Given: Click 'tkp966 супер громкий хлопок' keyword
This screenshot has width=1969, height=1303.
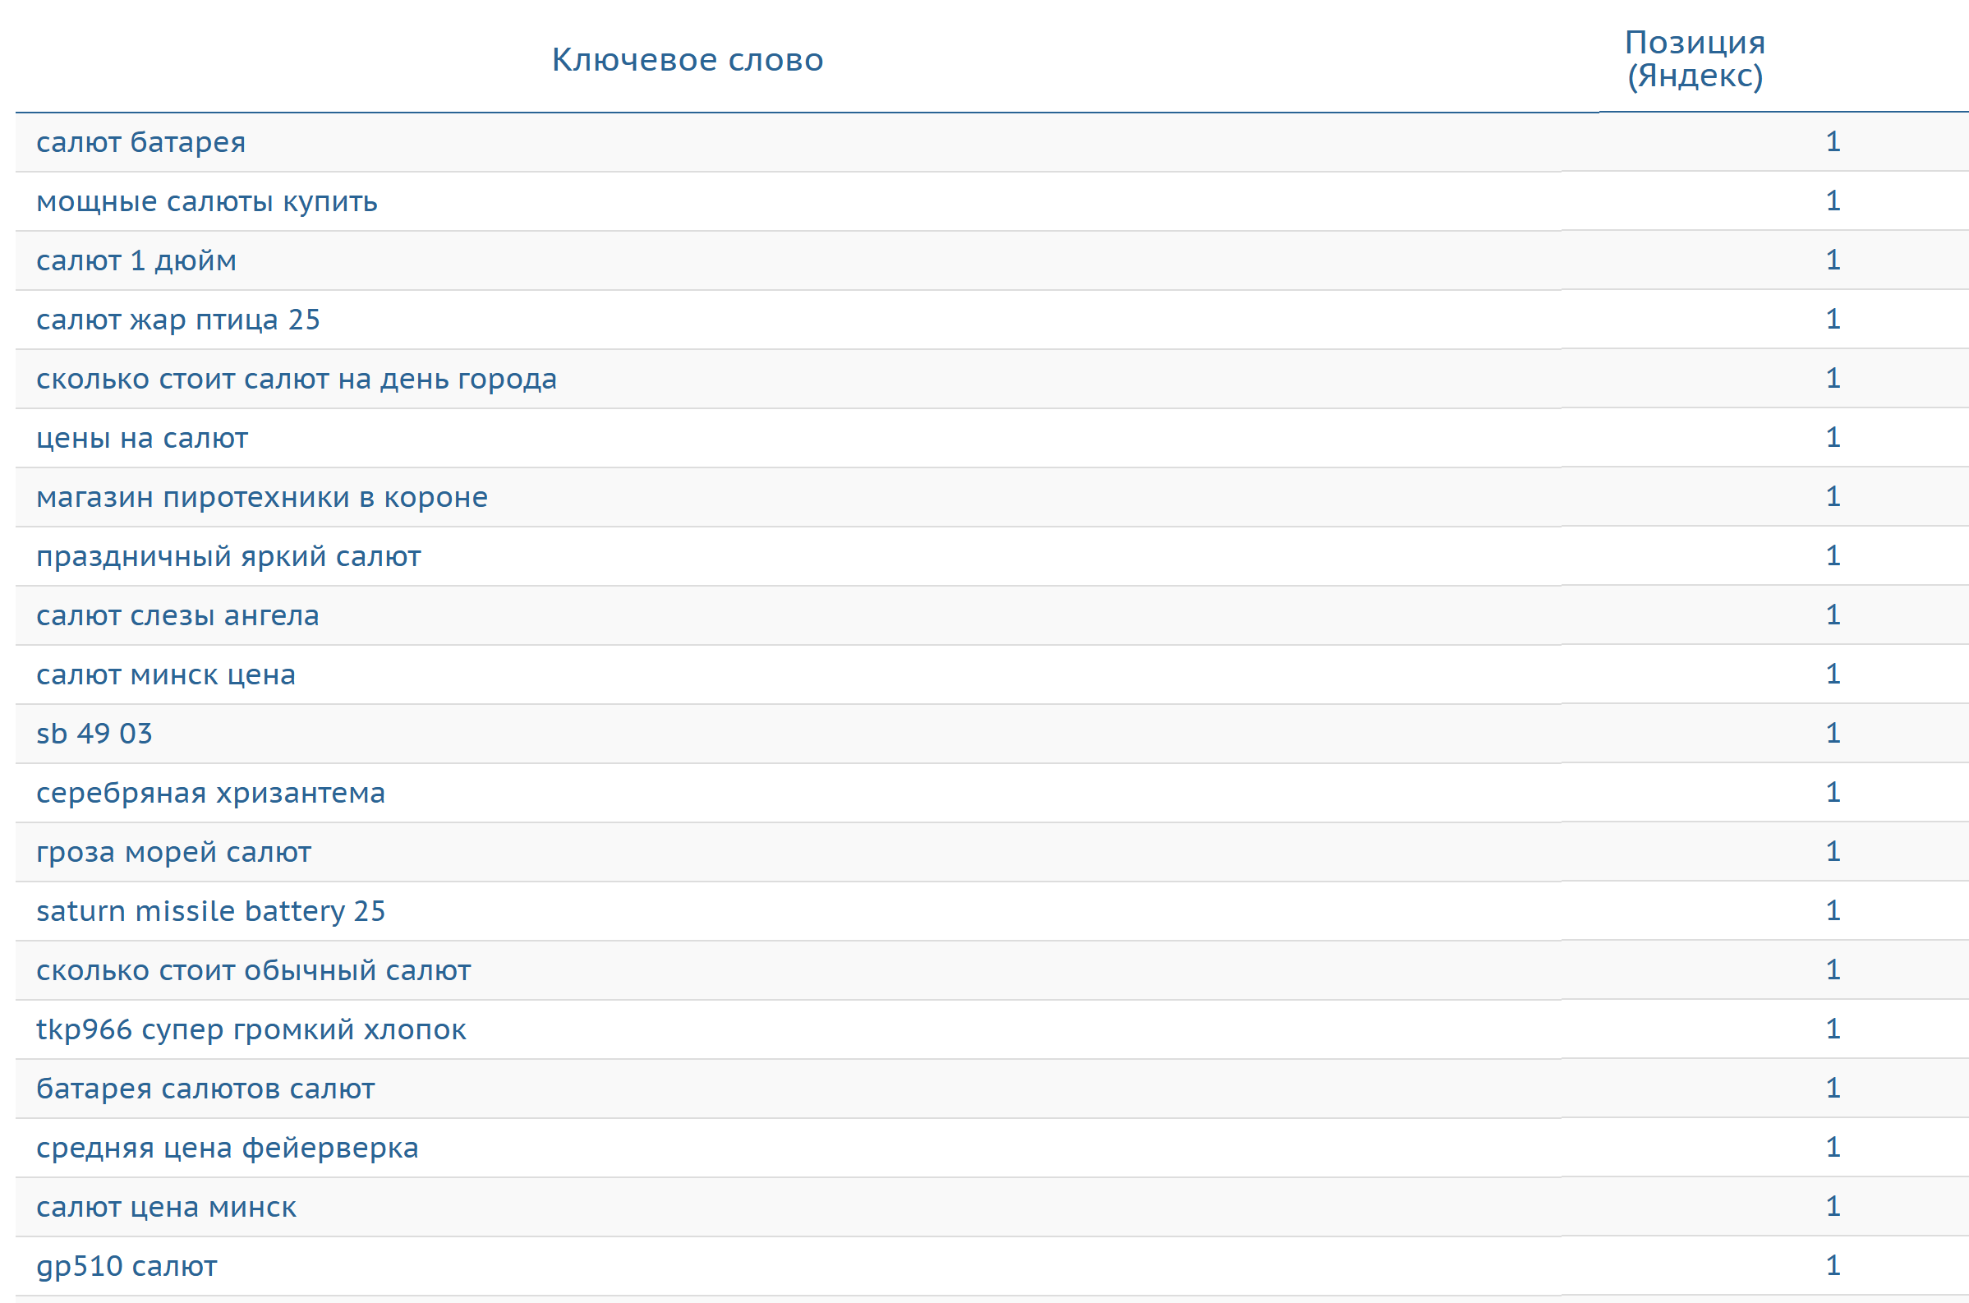Looking at the screenshot, I should [251, 1029].
